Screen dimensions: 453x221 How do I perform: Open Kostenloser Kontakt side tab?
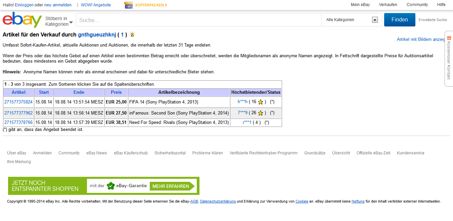[x=449, y=59]
